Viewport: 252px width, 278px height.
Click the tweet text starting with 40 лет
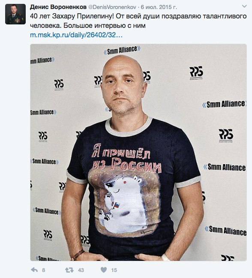click(x=138, y=21)
